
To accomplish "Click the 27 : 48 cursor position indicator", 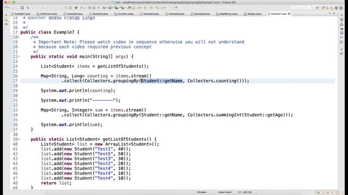I will coord(245,192).
